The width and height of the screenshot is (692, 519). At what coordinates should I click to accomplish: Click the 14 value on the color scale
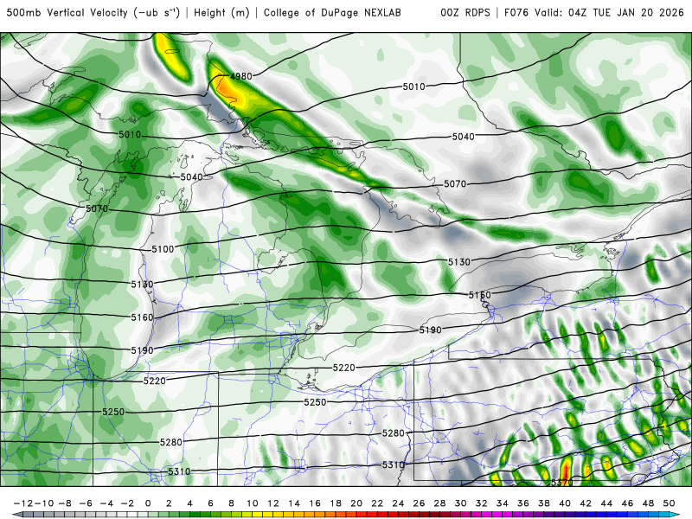tap(294, 503)
